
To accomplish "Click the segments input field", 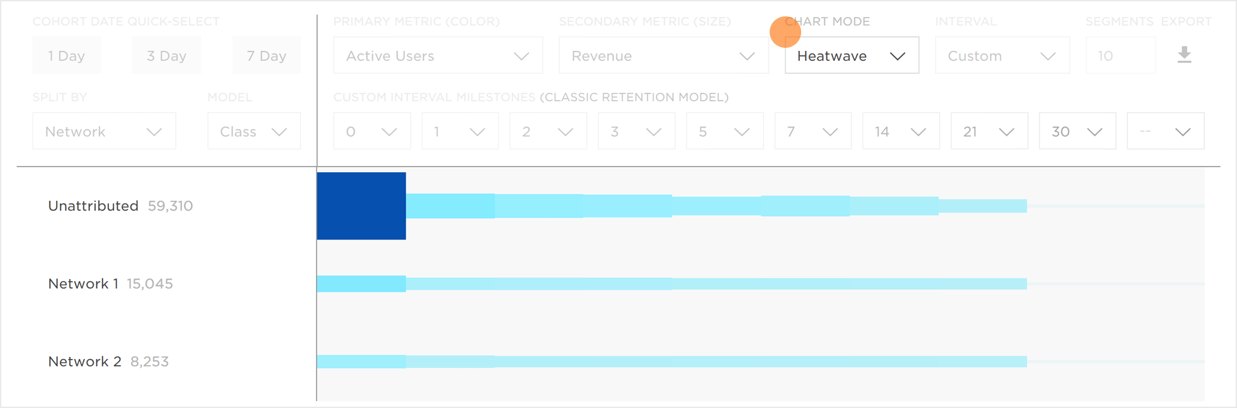I will (1120, 55).
